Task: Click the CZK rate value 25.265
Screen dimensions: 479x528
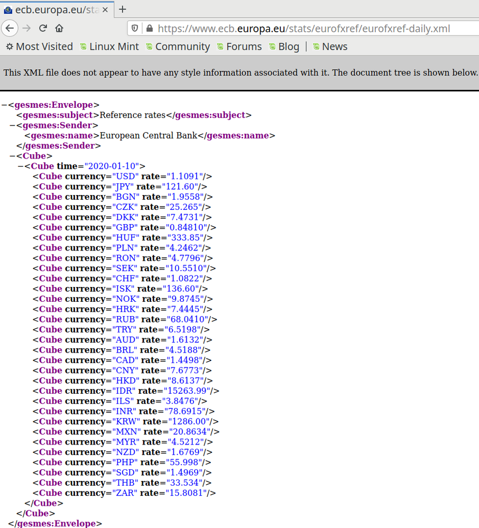Action: [184, 207]
